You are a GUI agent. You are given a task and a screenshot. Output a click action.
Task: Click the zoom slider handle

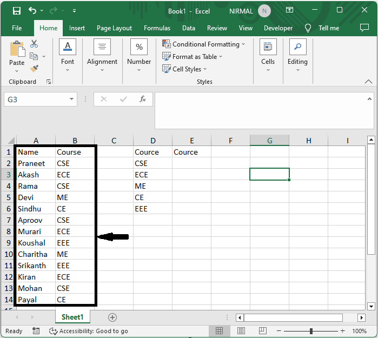311,331
